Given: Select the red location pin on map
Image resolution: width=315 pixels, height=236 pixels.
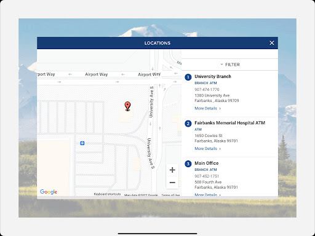Looking at the screenshot, I should 127,106.
